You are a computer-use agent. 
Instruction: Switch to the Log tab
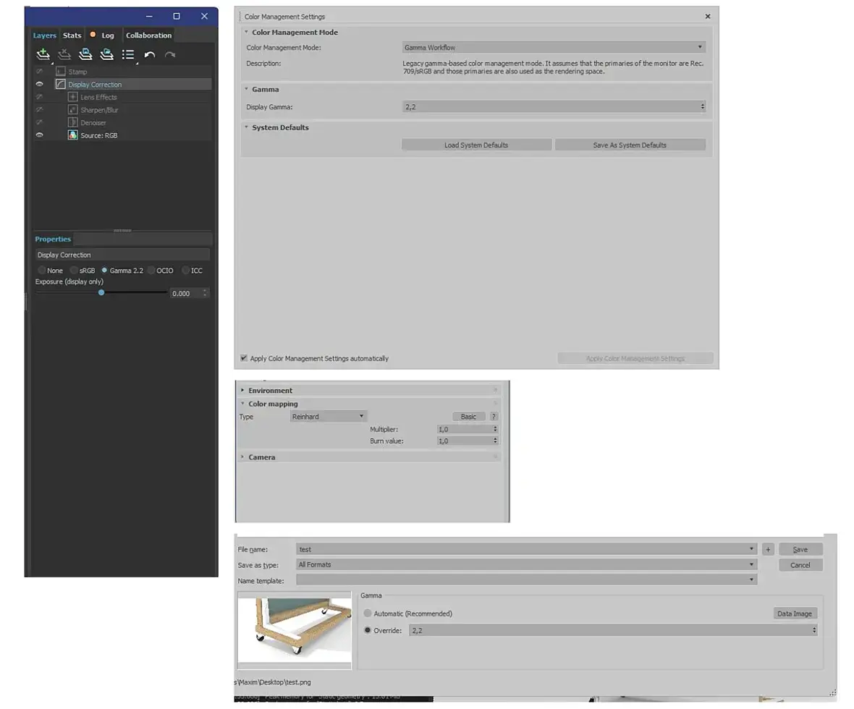(x=108, y=35)
